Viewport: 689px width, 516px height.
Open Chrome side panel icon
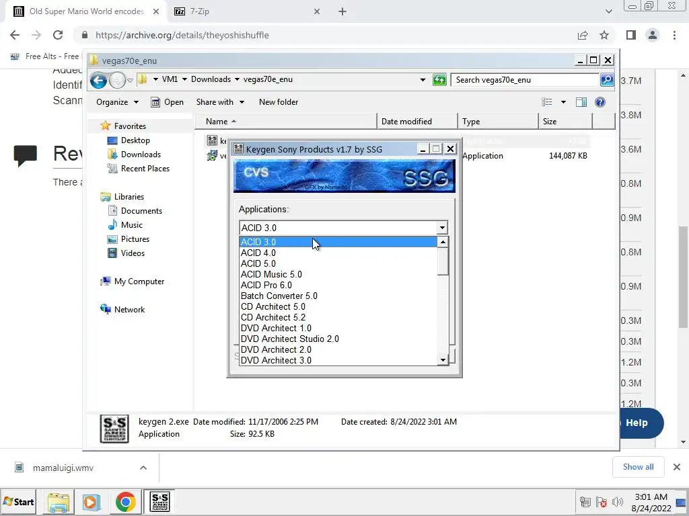(631, 35)
